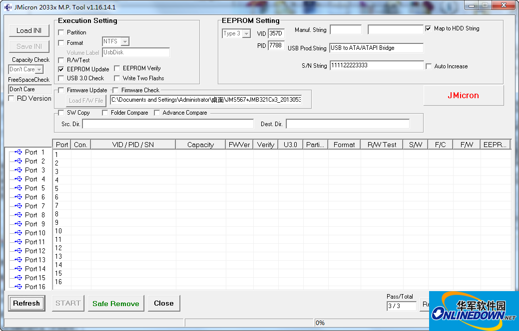Click the Src. Dir. path field
Screen dimensions: 519x331
pos(168,124)
